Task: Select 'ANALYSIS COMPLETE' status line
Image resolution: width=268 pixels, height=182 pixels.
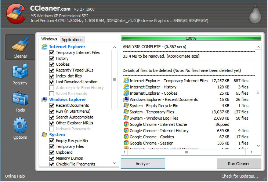Action: 155,47
